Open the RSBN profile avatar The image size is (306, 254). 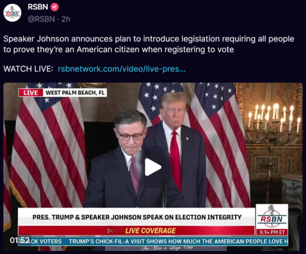tap(12, 13)
